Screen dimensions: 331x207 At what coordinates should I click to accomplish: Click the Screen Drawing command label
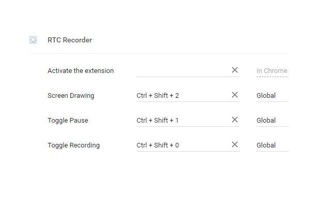click(x=71, y=96)
